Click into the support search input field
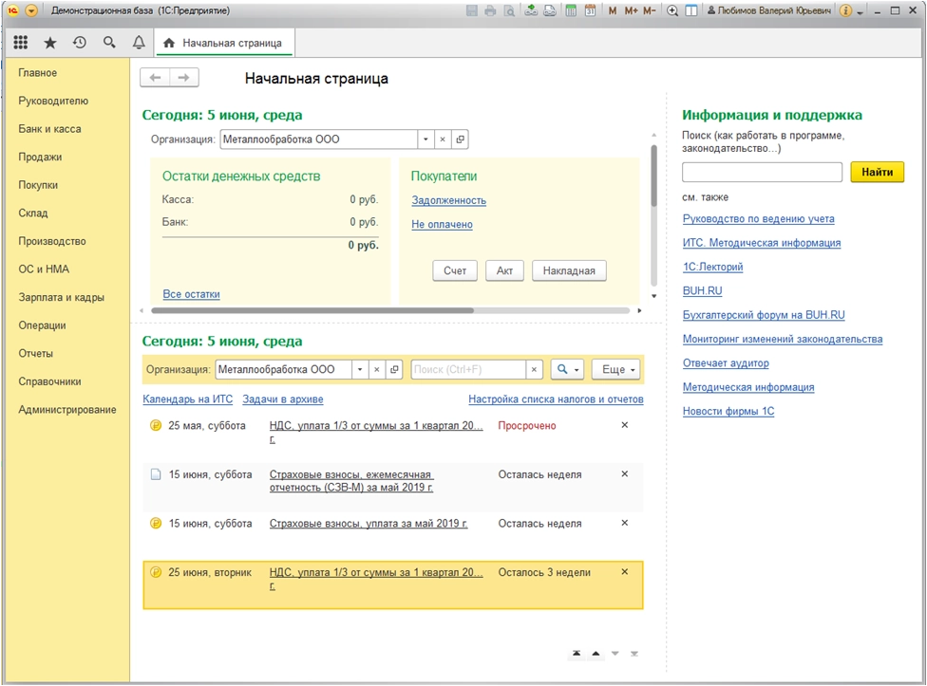Screen dimensions: 927x686 tap(762, 173)
